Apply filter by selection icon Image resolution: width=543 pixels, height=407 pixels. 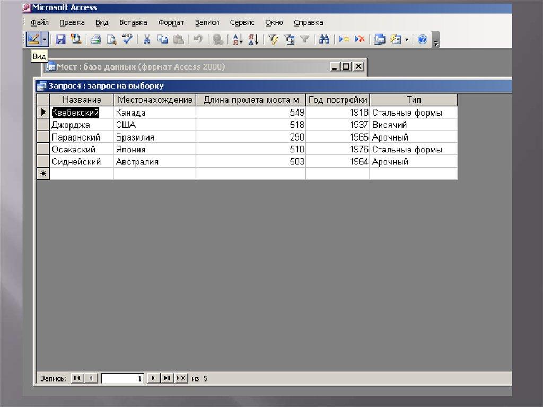(x=273, y=39)
